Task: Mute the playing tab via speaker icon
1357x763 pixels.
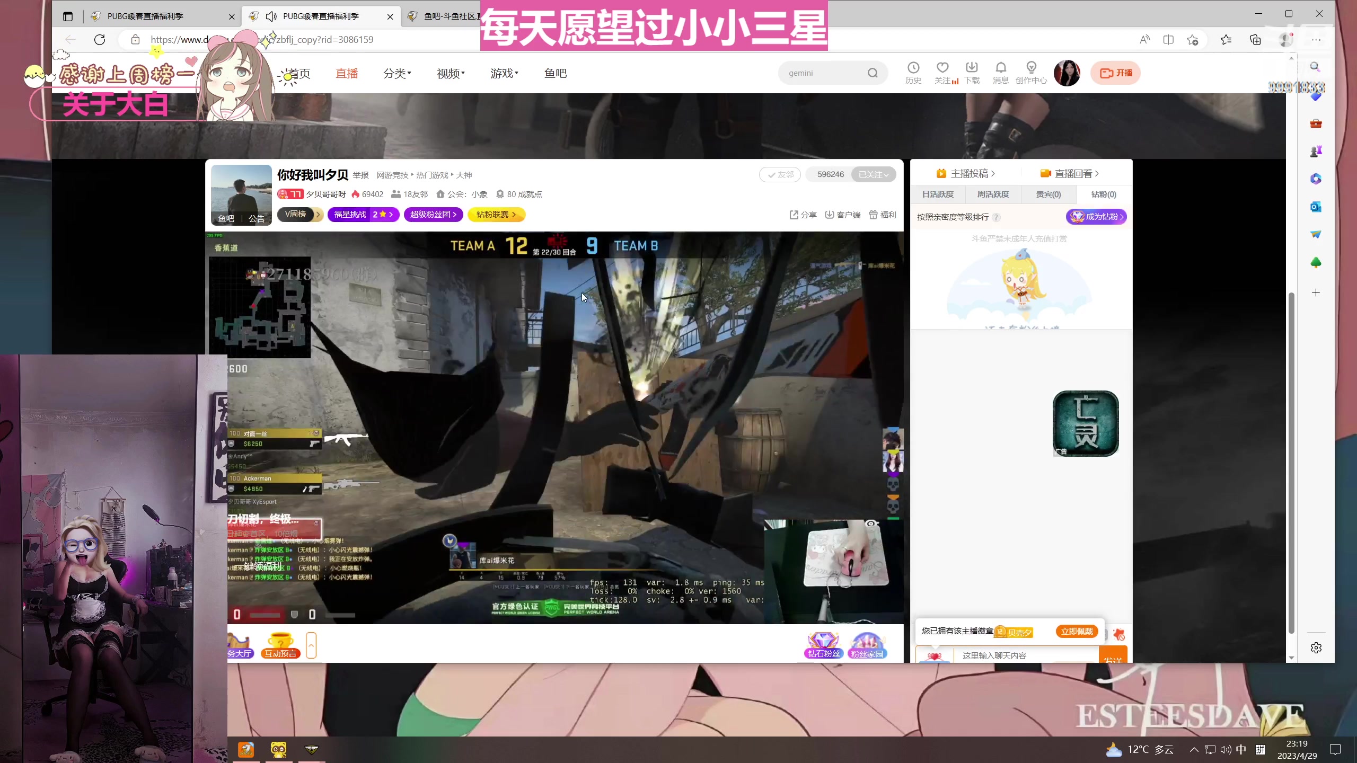Action: click(271, 16)
